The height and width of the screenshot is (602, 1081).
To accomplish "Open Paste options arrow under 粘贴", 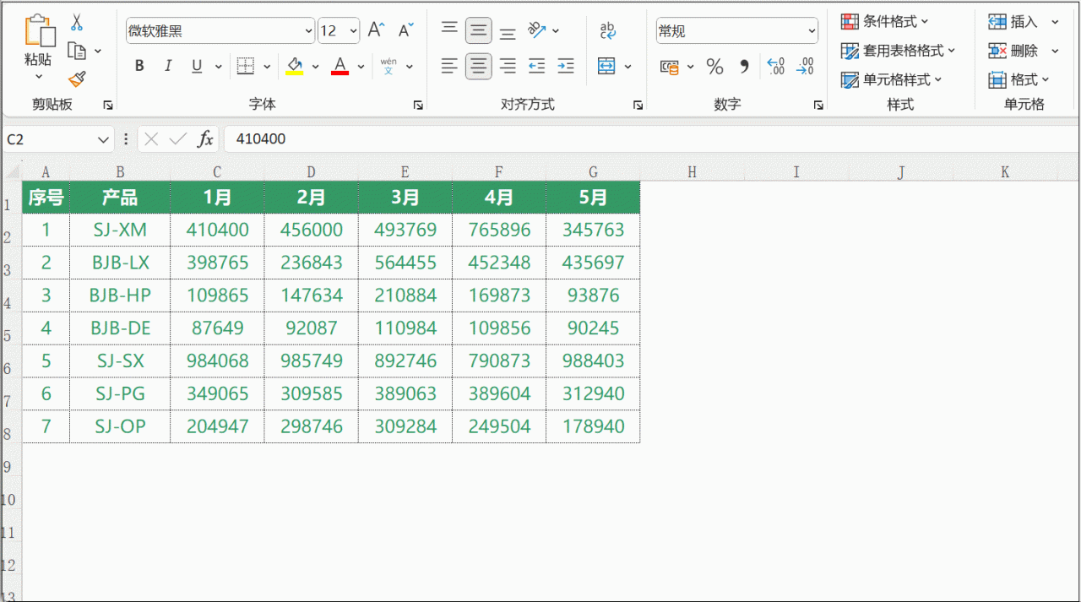I will (x=39, y=77).
